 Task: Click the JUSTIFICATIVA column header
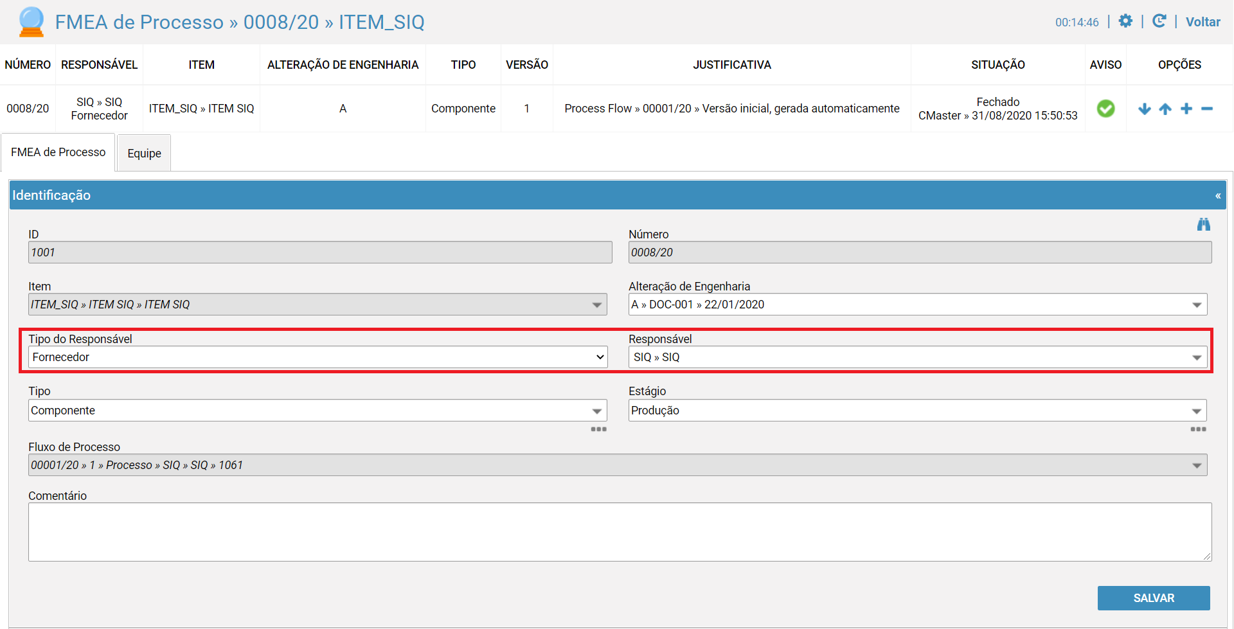(x=731, y=65)
